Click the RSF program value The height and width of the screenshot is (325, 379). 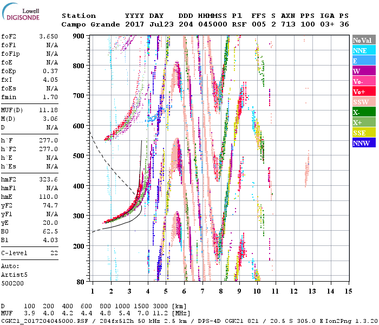click(239, 24)
